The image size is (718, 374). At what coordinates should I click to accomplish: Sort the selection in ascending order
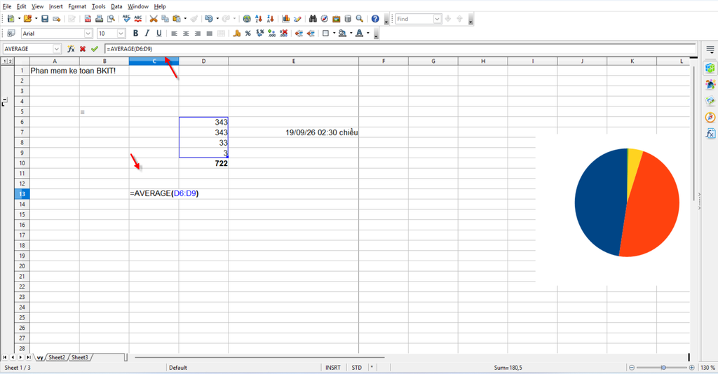[x=259, y=19]
